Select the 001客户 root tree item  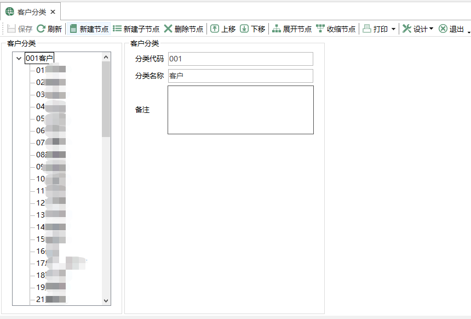(x=39, y=58)
